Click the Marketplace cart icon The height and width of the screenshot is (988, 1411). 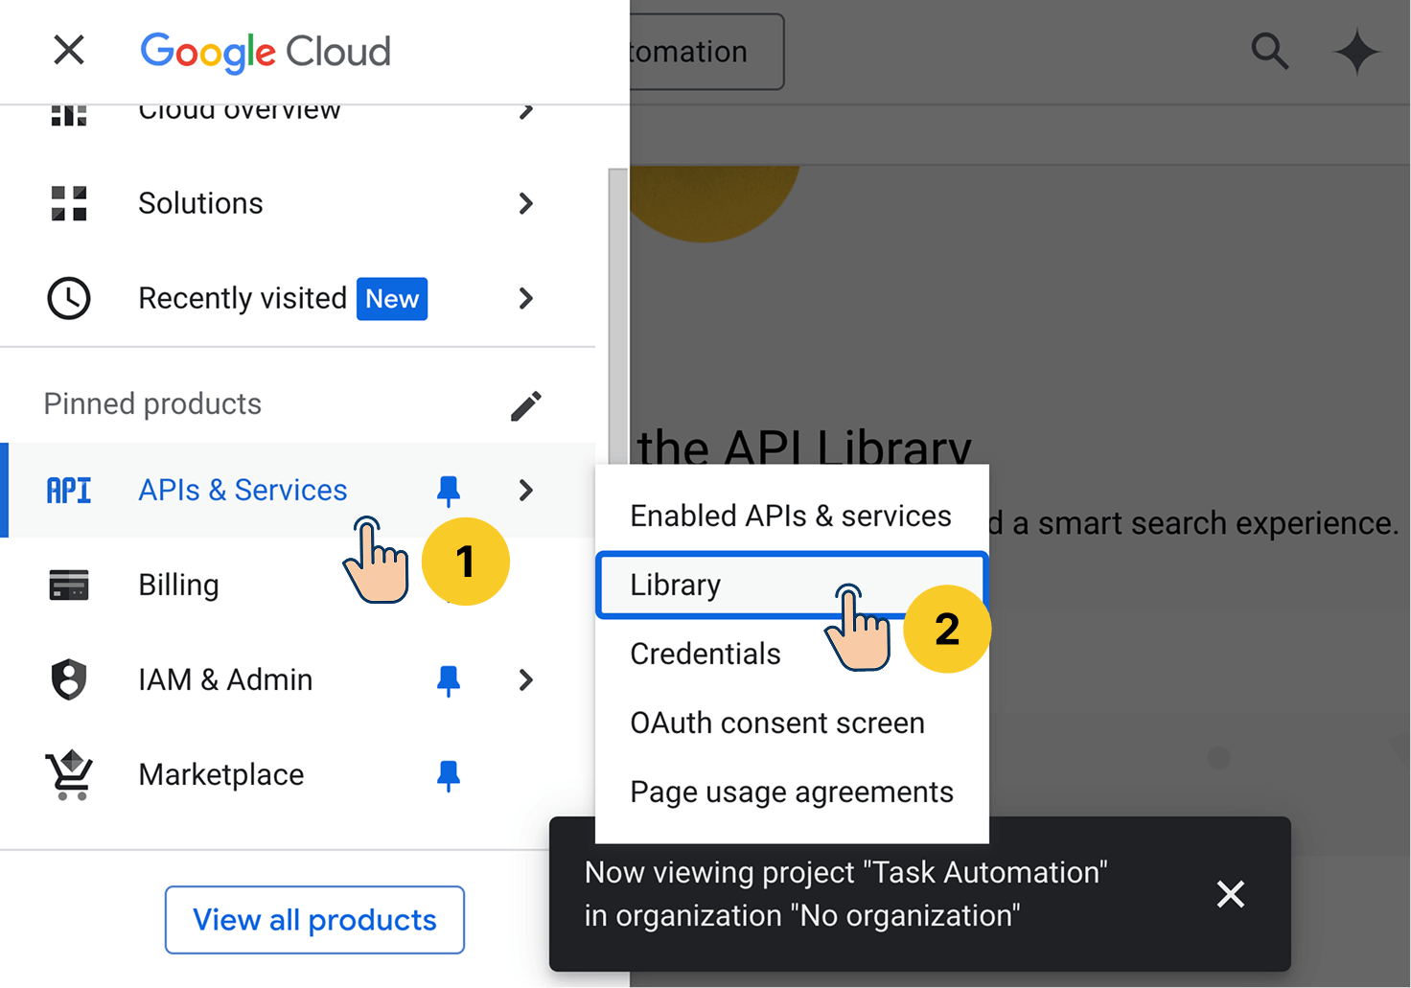[x=69, y=774]
